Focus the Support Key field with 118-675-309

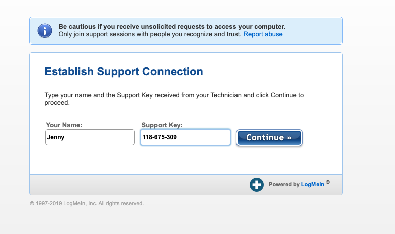(186, 137)
